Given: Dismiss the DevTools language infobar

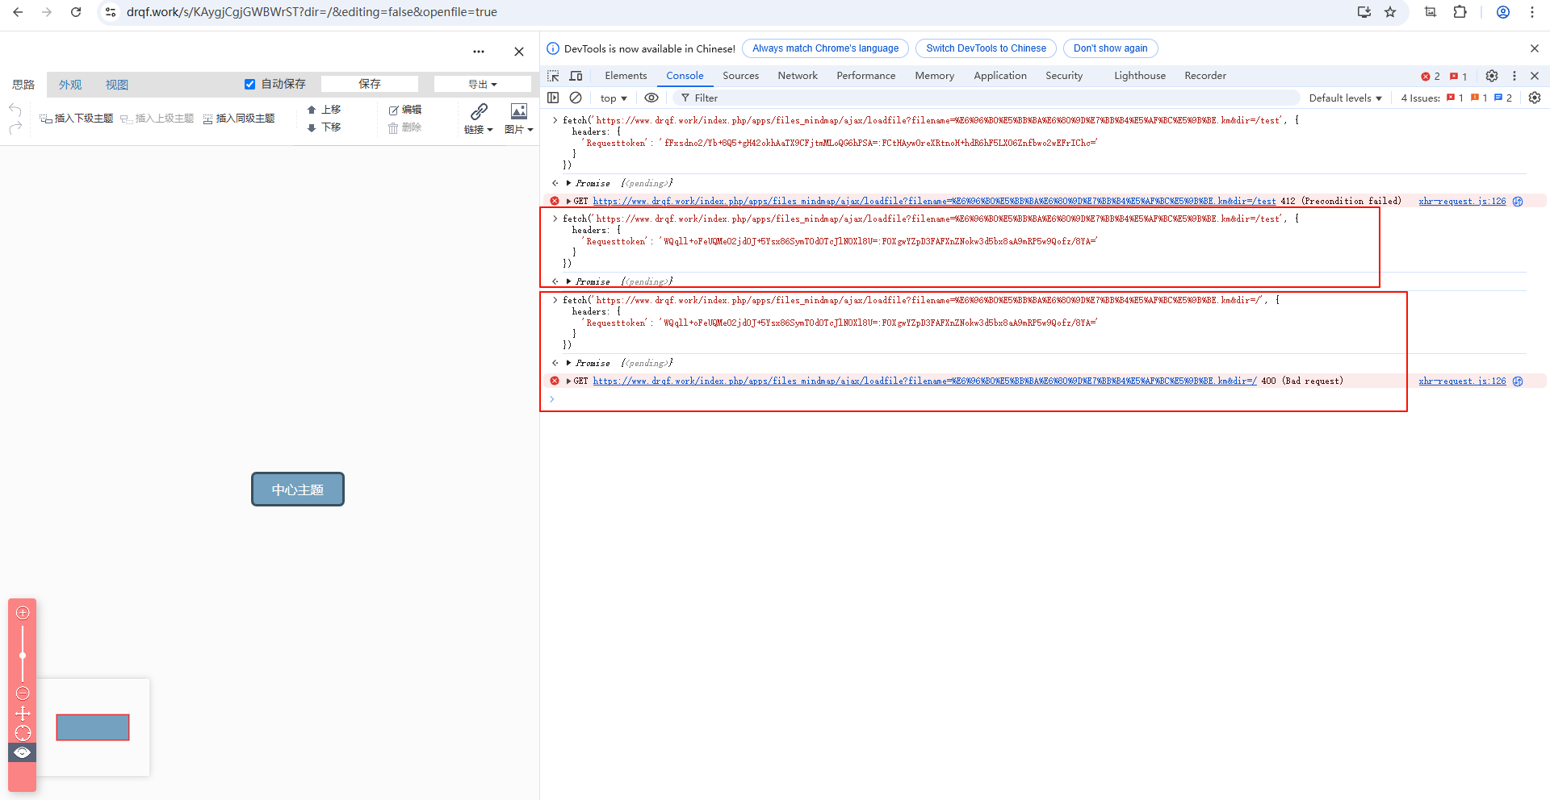Looking at the screenshot, I should click(x=1534, y=48).
